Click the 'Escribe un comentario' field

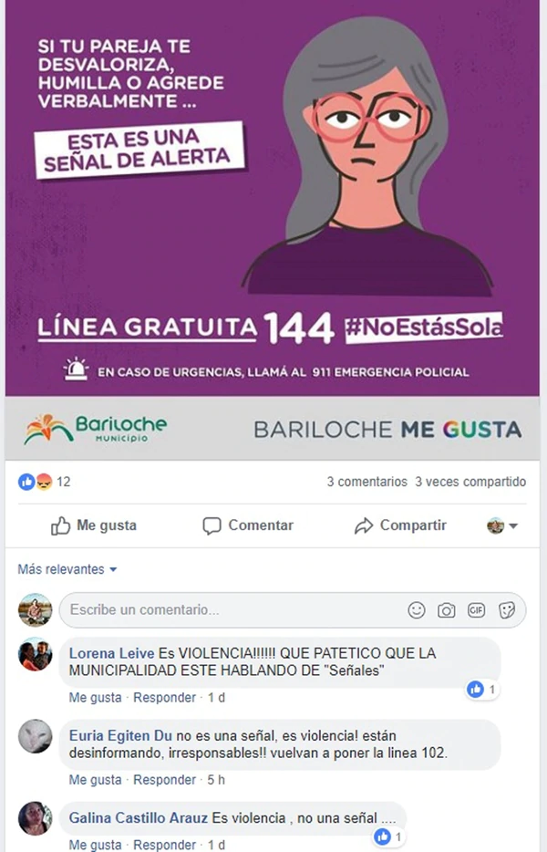tap(293, 610)
